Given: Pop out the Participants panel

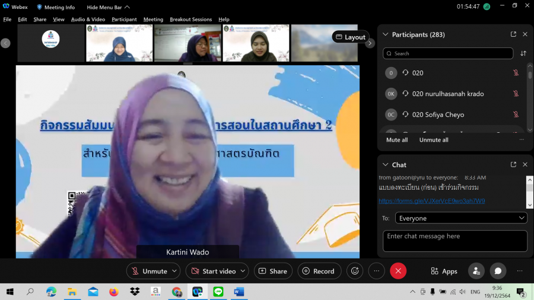Looking at the screenshot, I should click(x=513, y=34).
